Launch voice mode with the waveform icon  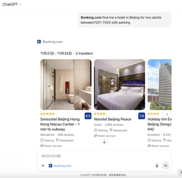(166, 166)
